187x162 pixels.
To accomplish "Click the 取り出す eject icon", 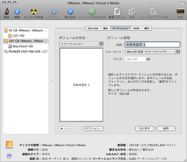I will click(70, 12).
